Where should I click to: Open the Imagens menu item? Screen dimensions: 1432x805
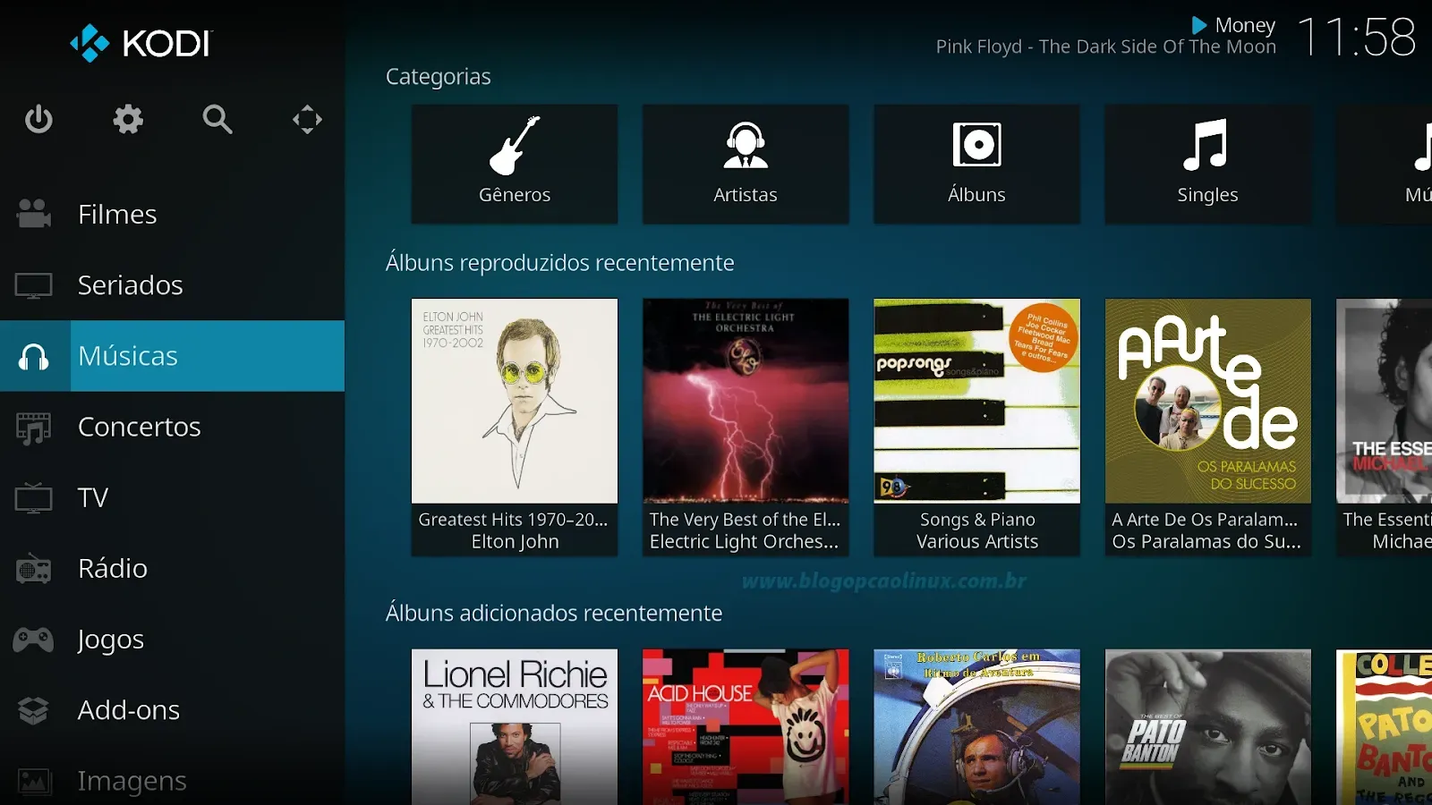click(x=172, y=777)
